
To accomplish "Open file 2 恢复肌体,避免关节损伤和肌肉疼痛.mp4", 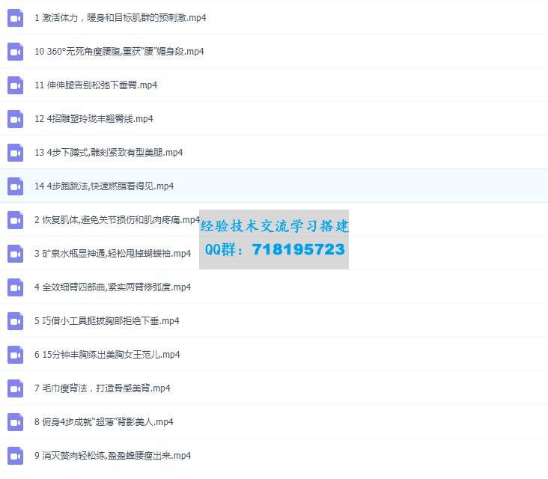I will (x=117, y=220).
